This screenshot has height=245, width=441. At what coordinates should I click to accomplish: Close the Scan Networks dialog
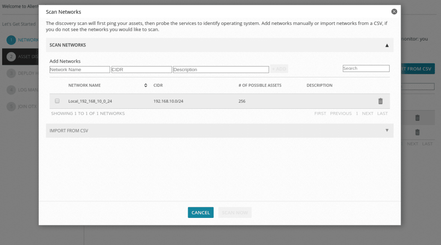coord(394,12)
